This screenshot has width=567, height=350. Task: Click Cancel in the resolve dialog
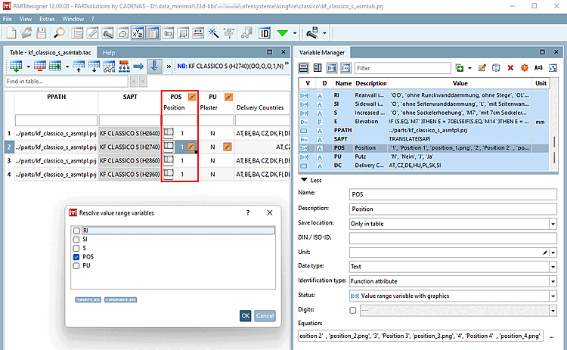(x=265, y=315)
